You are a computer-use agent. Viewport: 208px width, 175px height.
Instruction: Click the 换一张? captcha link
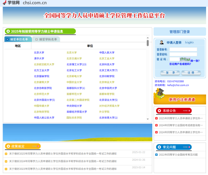[x=195, y=61]
